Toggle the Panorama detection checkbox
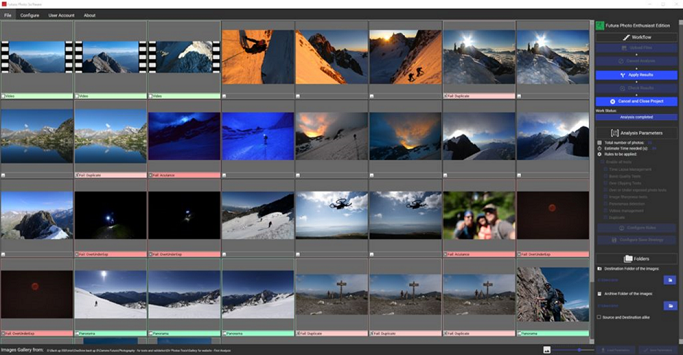Screen dimensions: 683x355 click(606, 204)
